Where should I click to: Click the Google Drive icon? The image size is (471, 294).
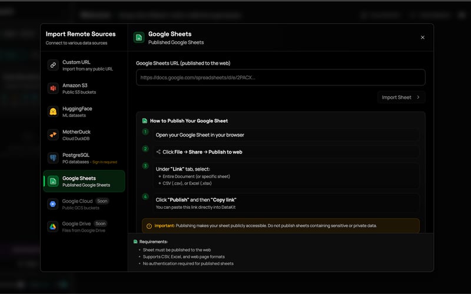tap(53, 226)
